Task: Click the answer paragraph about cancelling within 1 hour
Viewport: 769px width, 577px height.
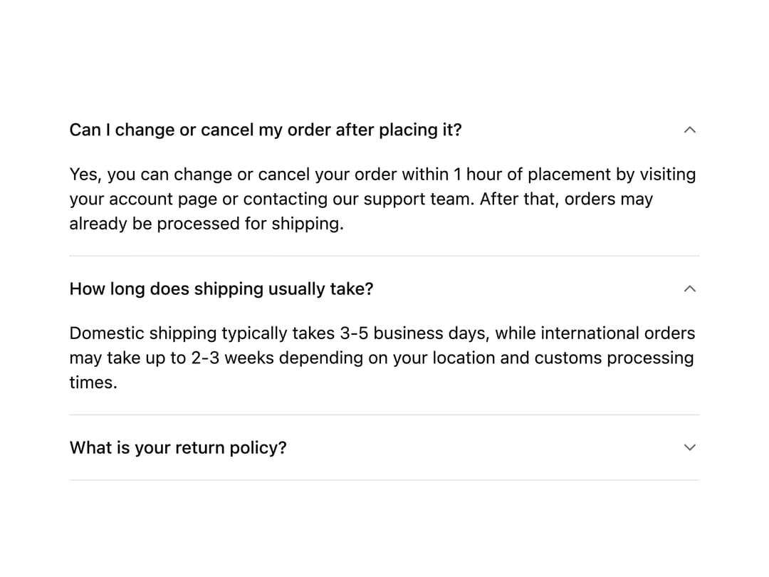Action: tap(382, 199)
